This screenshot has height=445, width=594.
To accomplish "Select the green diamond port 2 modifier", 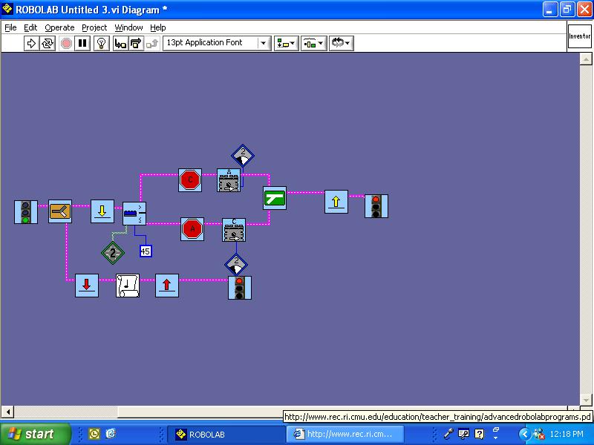I will click(x=113, y=252).
